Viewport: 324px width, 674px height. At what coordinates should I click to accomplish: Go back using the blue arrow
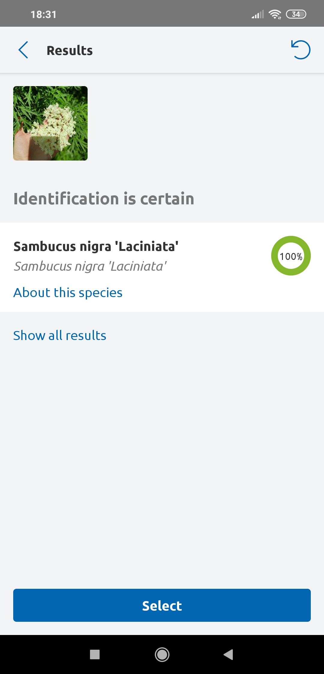23,50
